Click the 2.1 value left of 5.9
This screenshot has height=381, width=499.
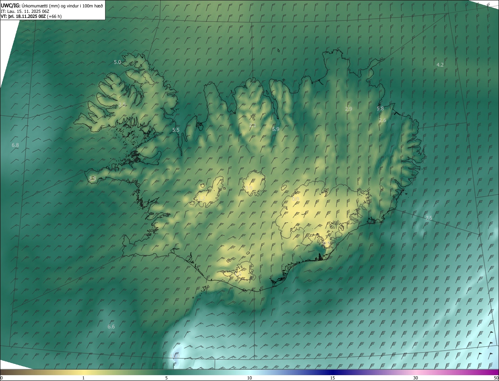253,125
